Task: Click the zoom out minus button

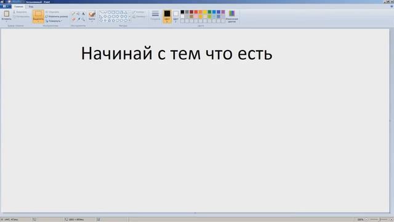Action: tap(366, 220)
